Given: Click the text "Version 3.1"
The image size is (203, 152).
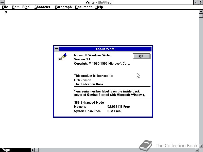Looking at the screenshot, I should (x=82, y=59).
